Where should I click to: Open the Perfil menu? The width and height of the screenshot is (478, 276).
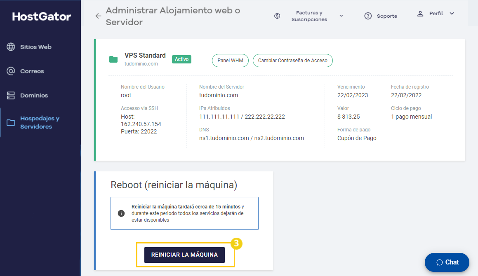tap(436, 14)
